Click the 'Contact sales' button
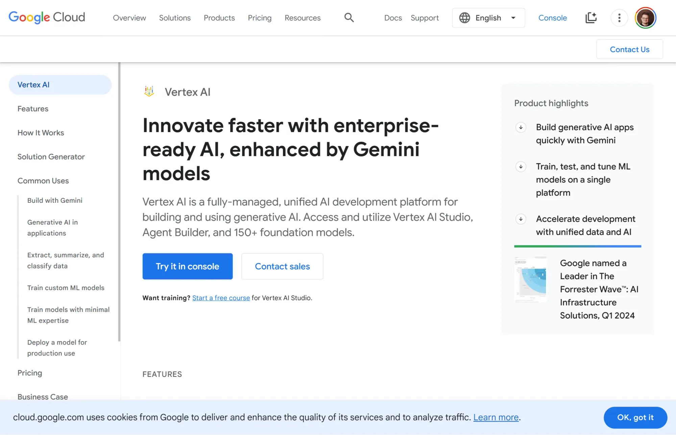The height and width of the screenshot is (435, 676). pos(282,266)
